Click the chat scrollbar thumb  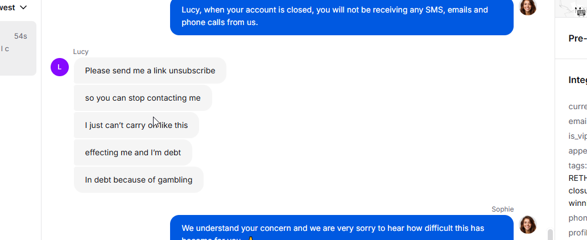click(550, 234)
